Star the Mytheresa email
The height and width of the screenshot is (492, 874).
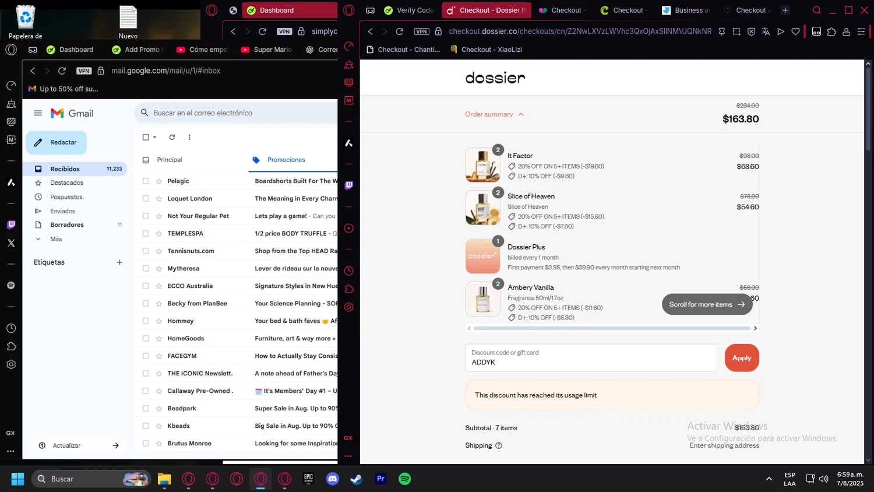158,269
